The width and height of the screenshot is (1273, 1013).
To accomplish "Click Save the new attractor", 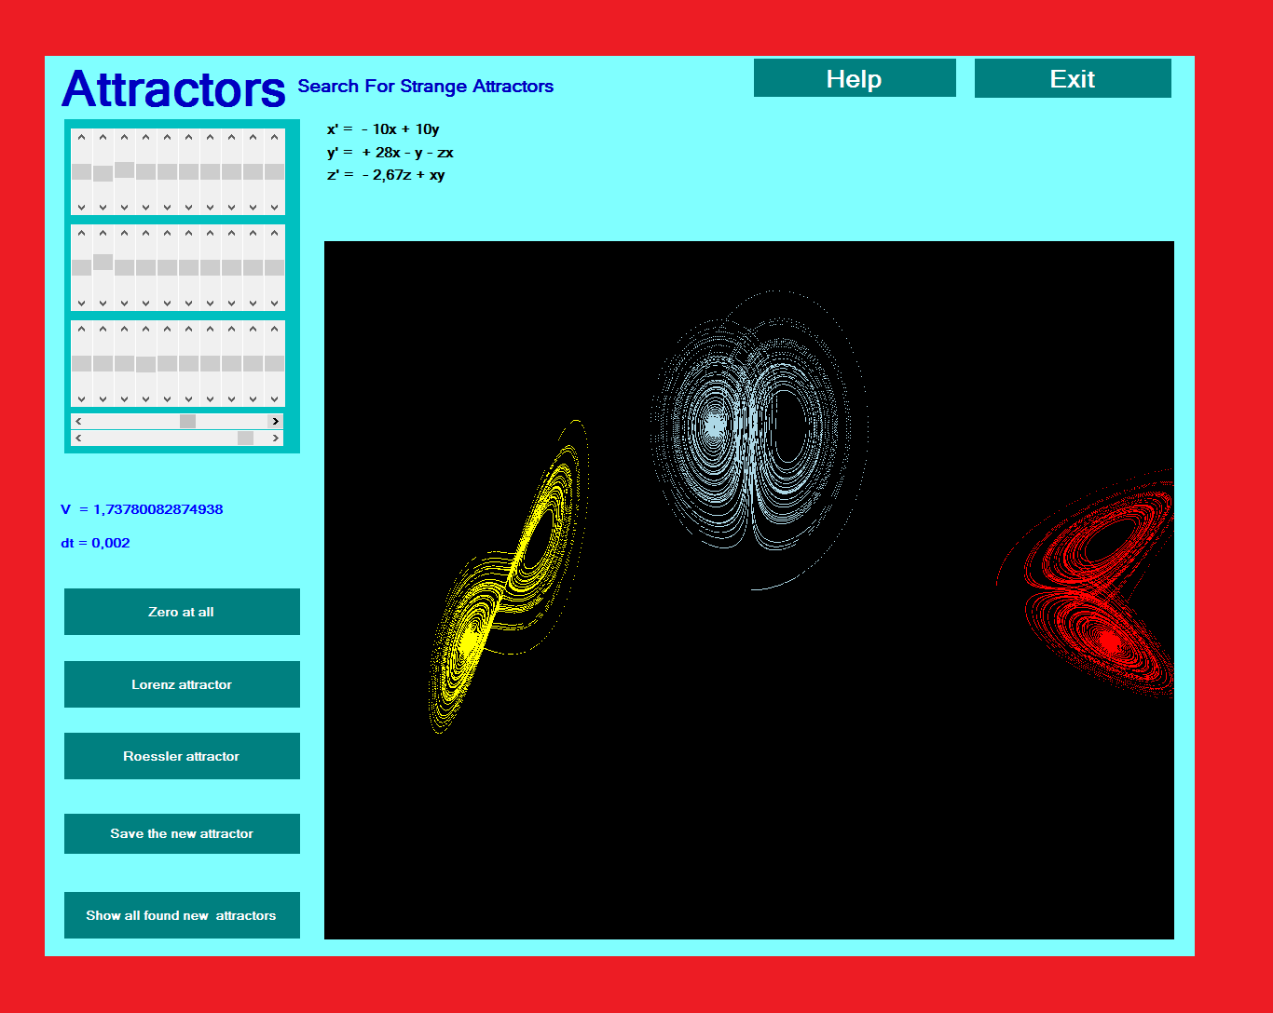I will click(182, 833).
